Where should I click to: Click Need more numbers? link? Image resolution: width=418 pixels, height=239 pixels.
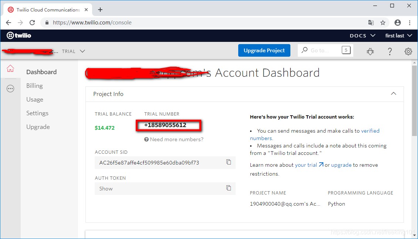tap(176, 139)
